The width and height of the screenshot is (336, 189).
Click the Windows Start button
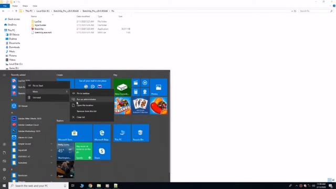(4, 185)
